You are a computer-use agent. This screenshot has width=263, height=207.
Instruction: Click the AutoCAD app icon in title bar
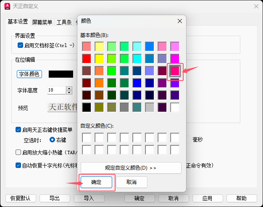point(7,6)
